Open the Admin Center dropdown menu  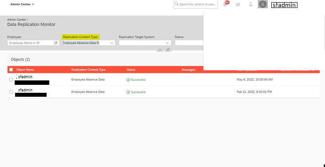coord(22,4)
